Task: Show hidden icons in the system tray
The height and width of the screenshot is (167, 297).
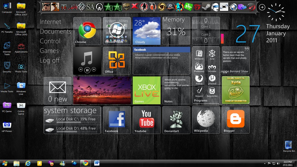Action: coord(264,164)
